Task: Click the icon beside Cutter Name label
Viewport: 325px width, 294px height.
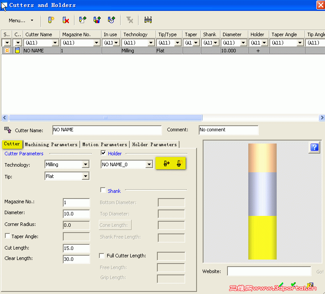Action: coord(8,130)
